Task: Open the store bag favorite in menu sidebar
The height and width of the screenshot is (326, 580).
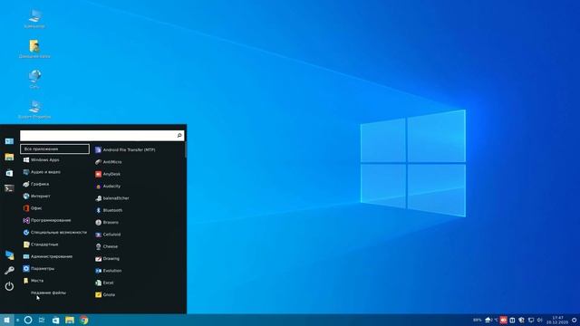Action: click(x=9, y=173)
